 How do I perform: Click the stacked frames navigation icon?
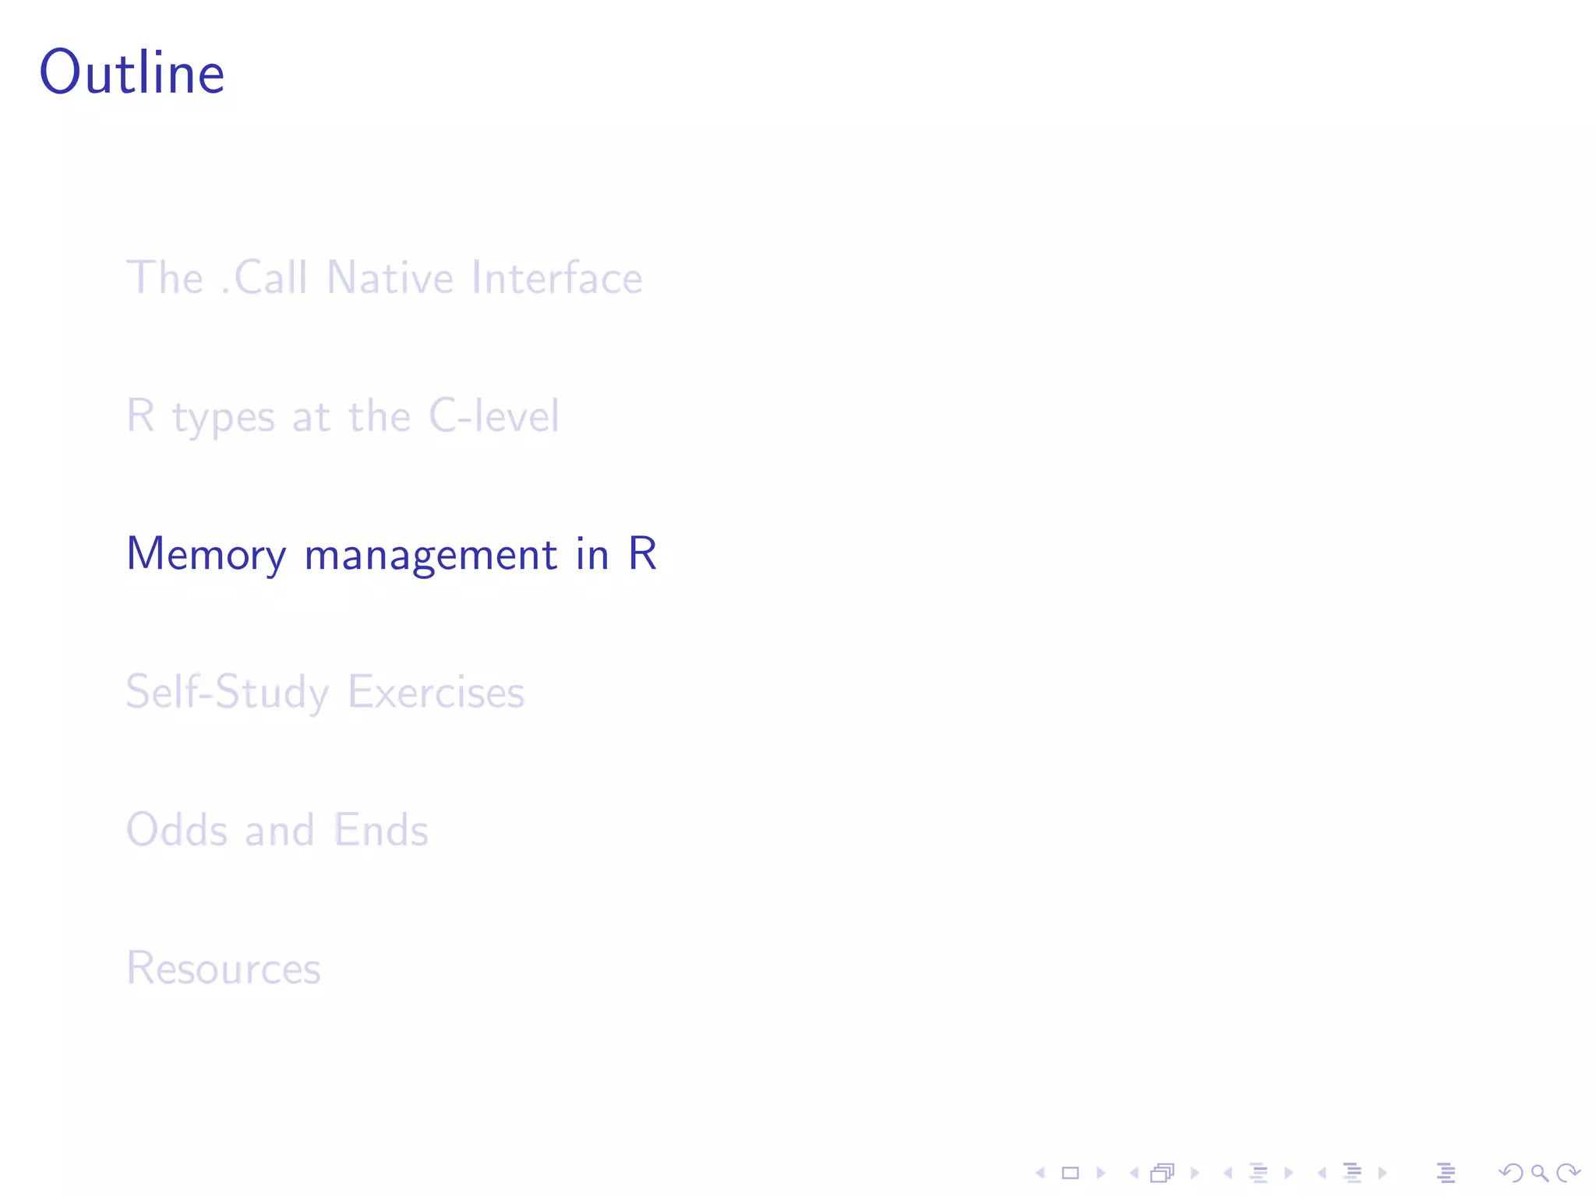tap(1163, 1173)
